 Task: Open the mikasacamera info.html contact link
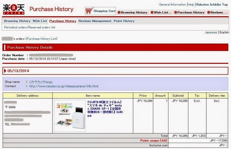pyautogui.click(x=64, y=86)
